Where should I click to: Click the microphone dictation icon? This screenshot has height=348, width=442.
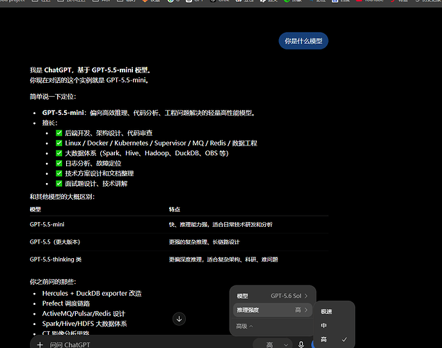(x=301, y=345)
